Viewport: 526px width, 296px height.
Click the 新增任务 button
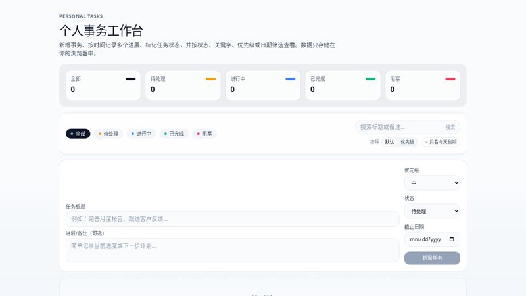point(432,258)
